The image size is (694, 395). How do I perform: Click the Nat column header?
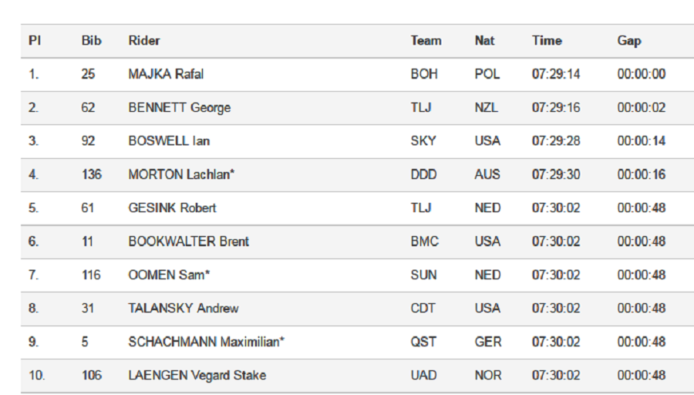(x=485, y=41)
